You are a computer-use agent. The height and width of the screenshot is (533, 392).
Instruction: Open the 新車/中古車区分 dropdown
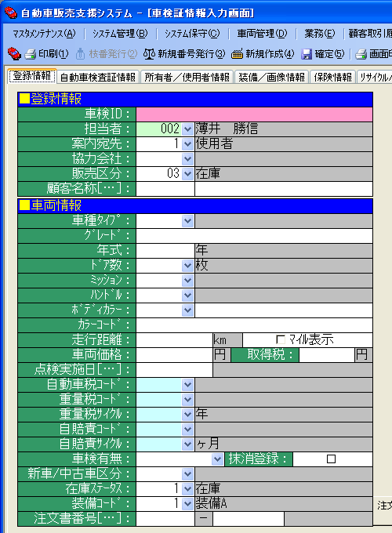pyautogui.click(x=187, y=474)
